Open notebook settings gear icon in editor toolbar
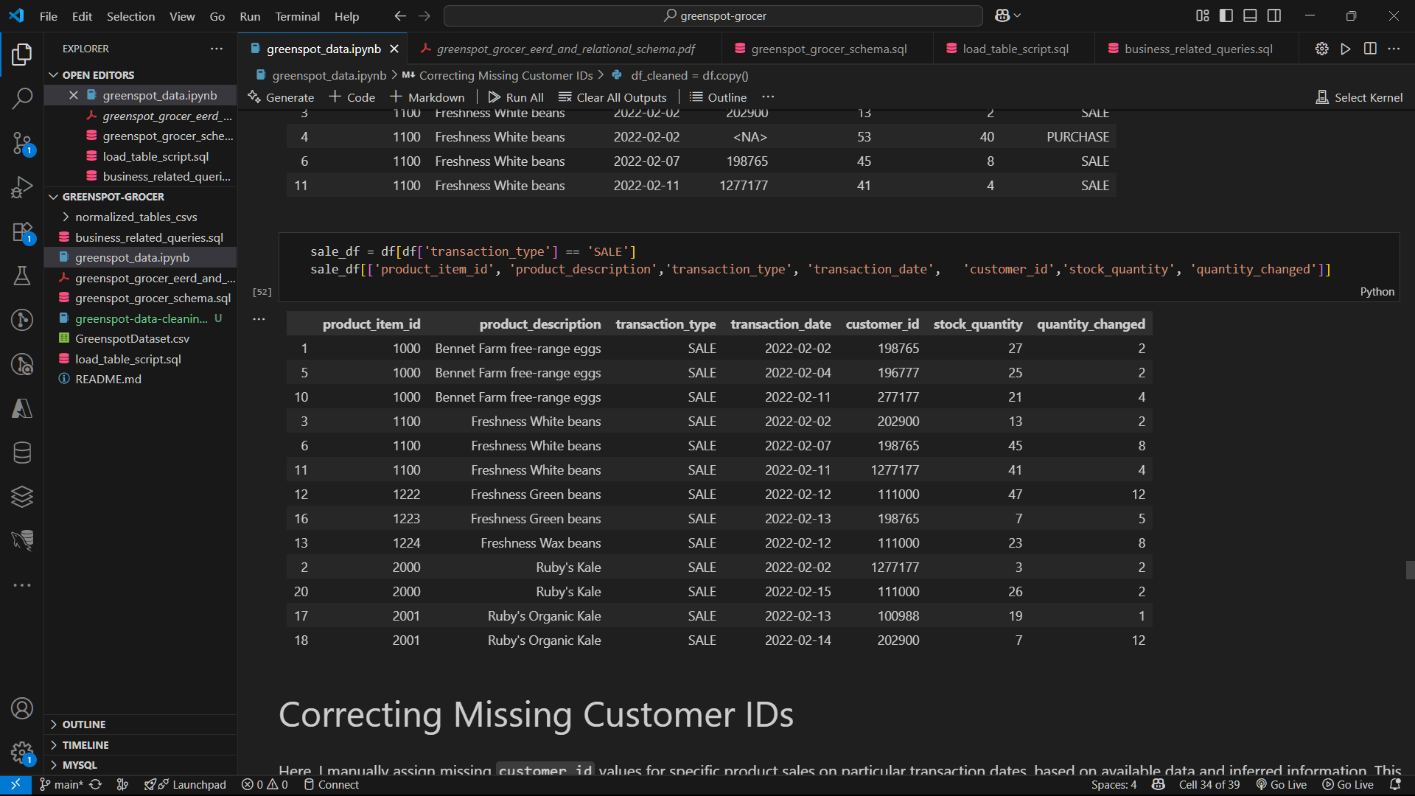Screen dimensions: 1415x796 (x=1322, y=49)
